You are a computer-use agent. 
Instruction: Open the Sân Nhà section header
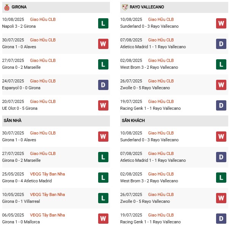click(x=13, y=120)
